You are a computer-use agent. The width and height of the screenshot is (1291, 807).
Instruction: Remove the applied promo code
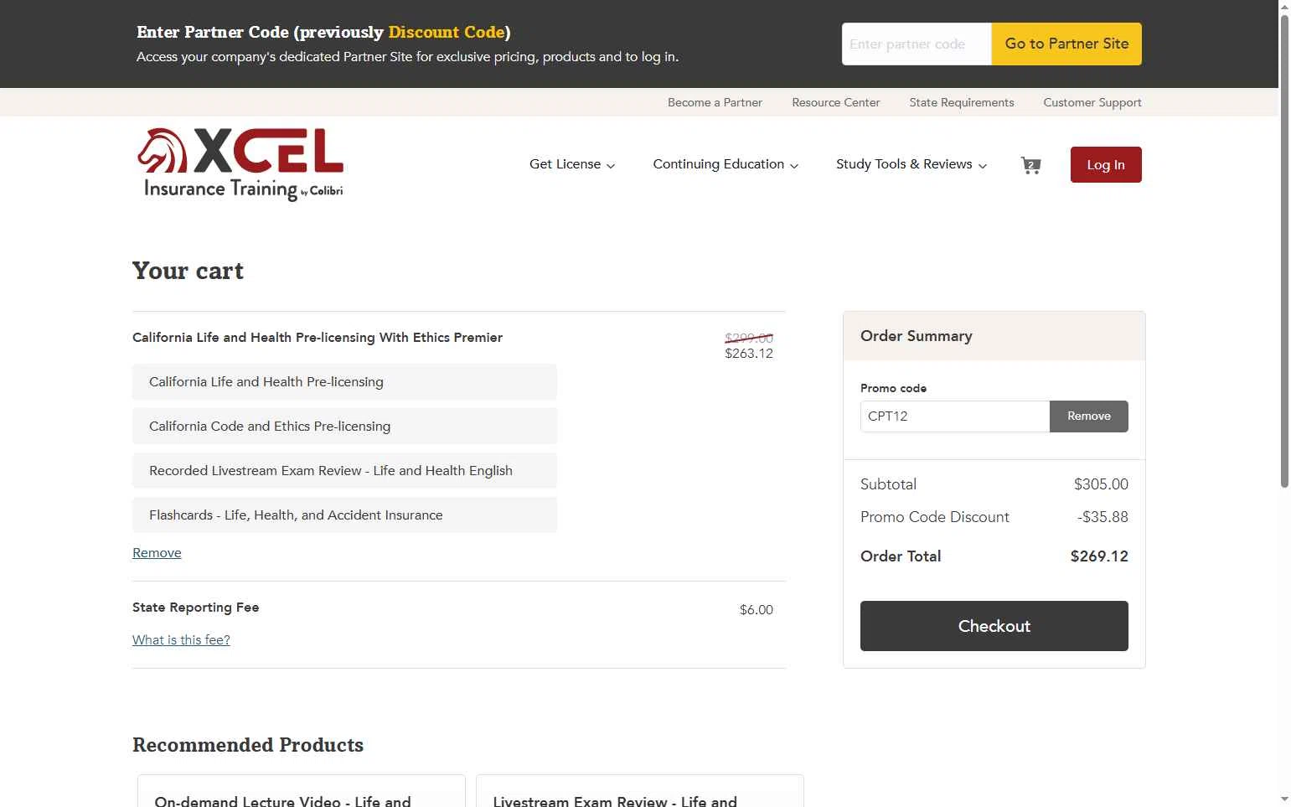tap(1089, 416)
